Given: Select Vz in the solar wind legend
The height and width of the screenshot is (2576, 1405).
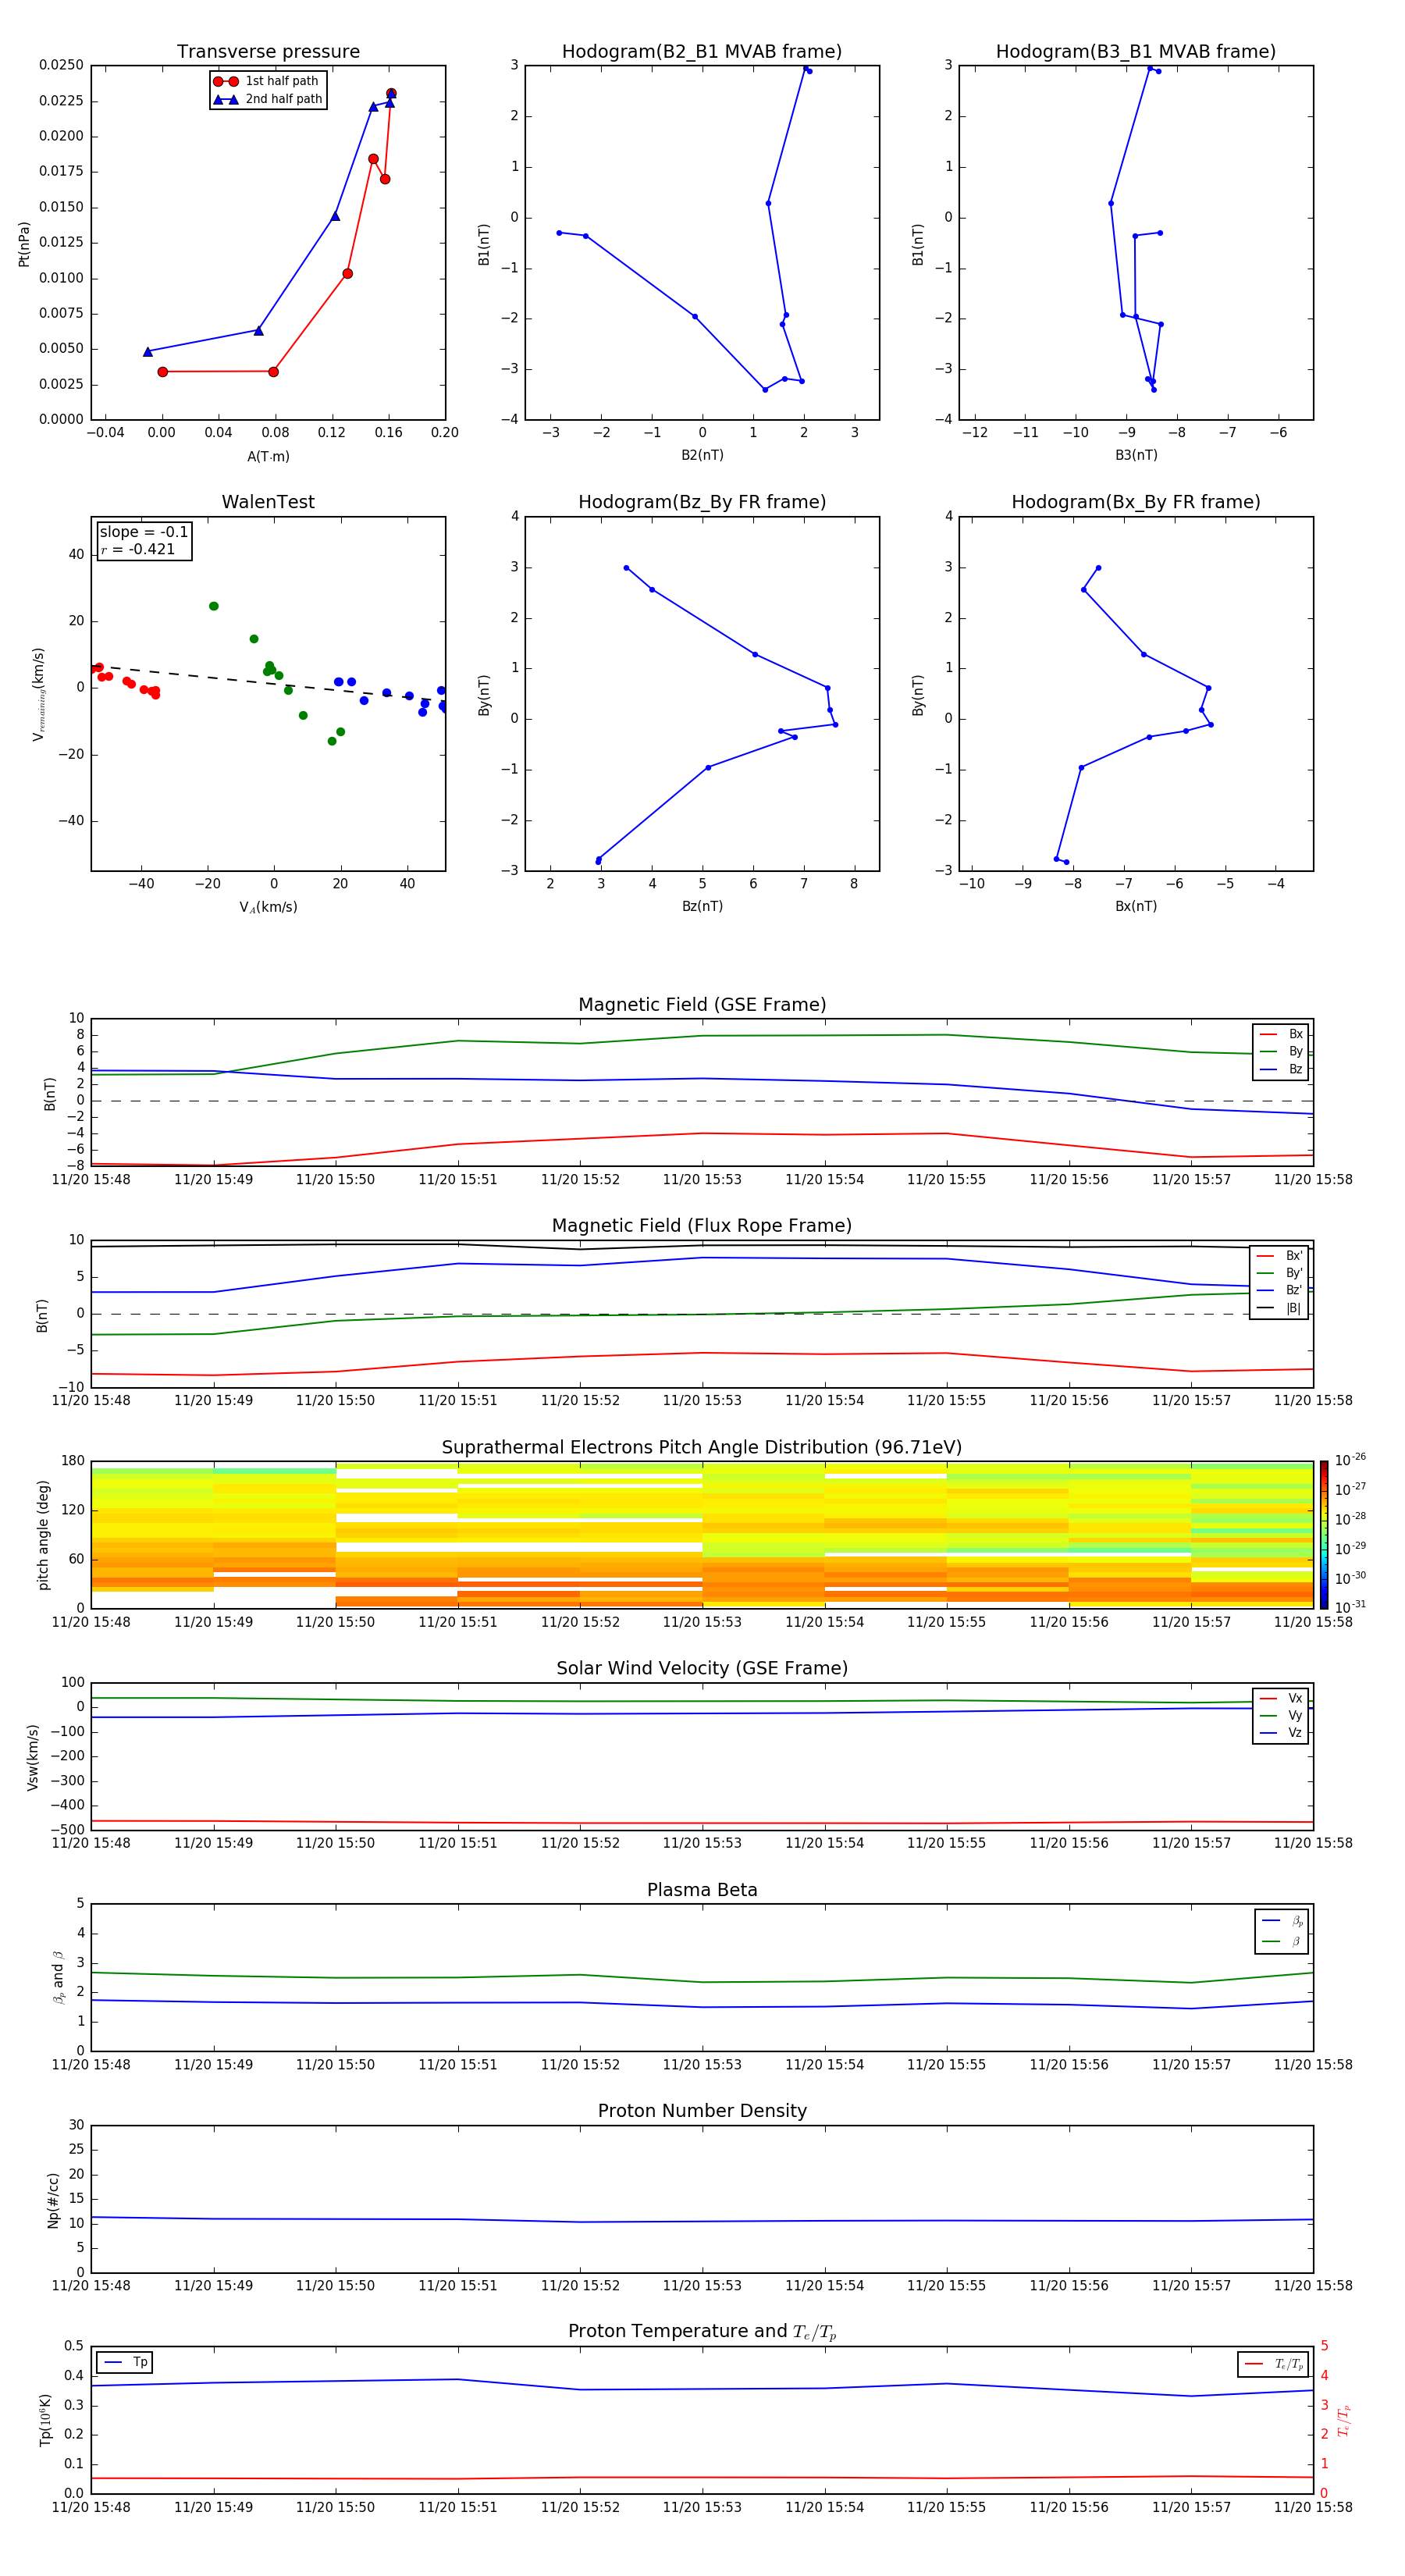Looking at the screenshot, I should [1281, 1733].
